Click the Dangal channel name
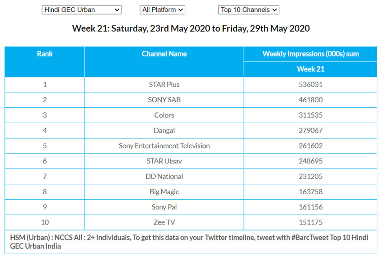 [164, 131]
